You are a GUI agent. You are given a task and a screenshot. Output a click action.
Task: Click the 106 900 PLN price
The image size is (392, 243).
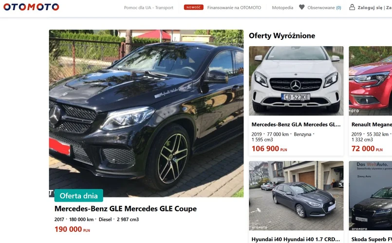point(269,149)
